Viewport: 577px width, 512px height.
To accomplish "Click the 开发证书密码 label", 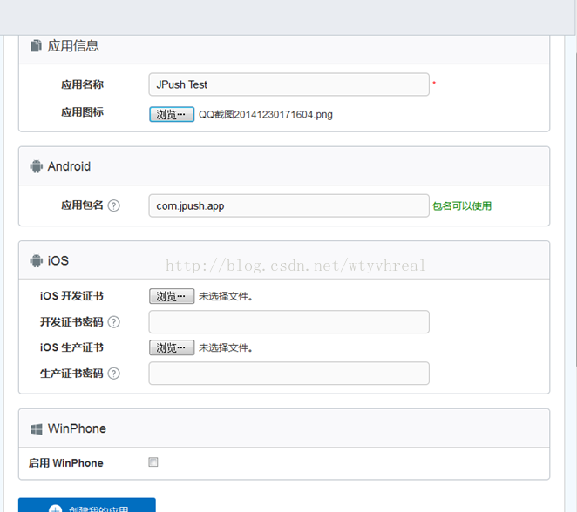I will click(71, 322).
